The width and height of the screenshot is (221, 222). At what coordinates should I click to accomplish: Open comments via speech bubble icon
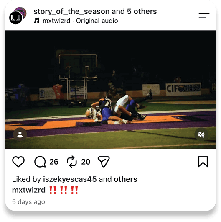tap(40, 162)
